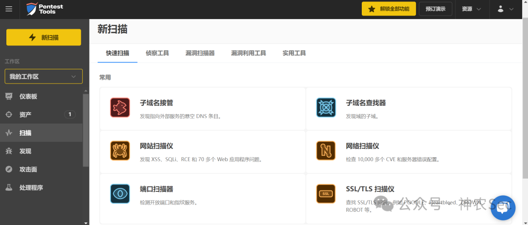Open 发现 in the sidebar

click(41, 151)
